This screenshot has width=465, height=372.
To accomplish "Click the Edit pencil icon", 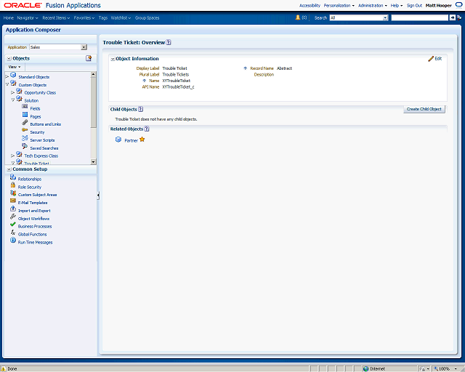I will point(431,59).
